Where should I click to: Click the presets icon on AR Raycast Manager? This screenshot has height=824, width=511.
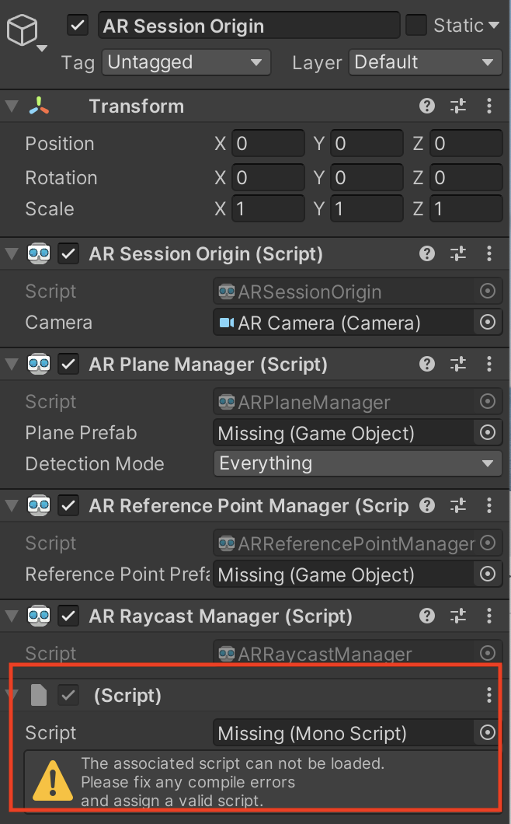click(x=457, y=616)
